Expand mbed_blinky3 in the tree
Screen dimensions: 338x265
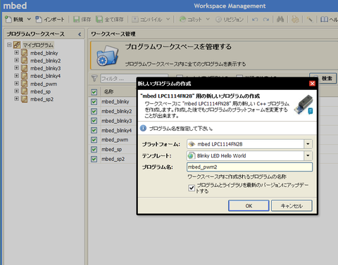[16, 68]
